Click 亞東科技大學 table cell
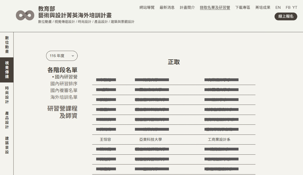Image resolution: width=303 pixels, height=175 pixels. pos(151,139)
